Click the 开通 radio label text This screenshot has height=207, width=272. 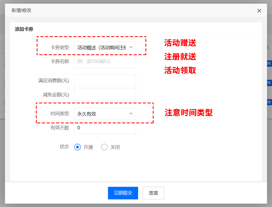[x=88, y=147]
